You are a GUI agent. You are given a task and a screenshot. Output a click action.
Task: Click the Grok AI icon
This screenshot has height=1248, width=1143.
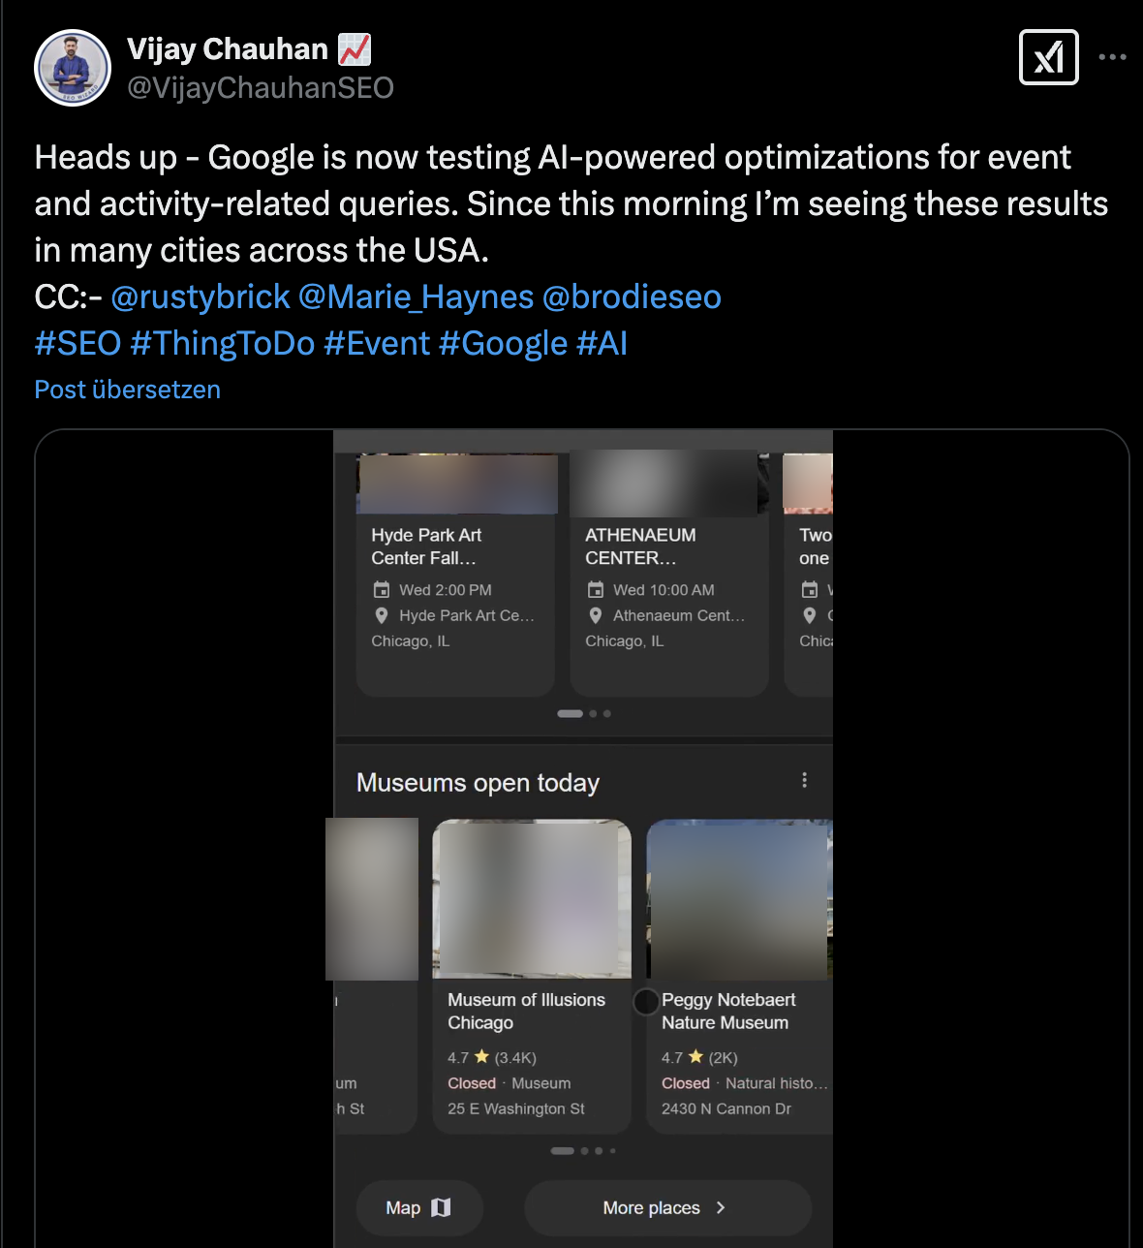click(1048, 57)
